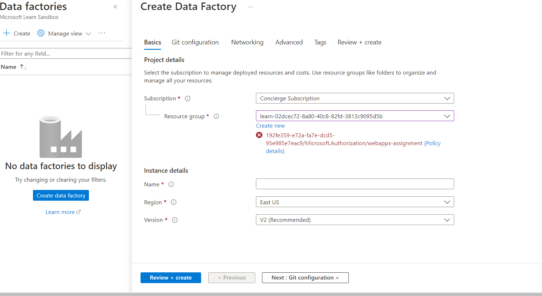This screenshot has height=296, width=542.
Task: Open ellipsis menu beside Create Data Factory title
Action: 251,7
